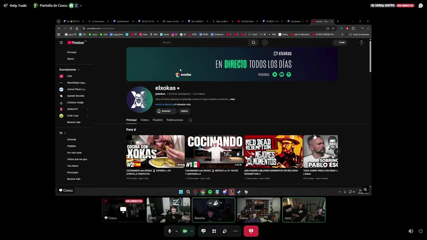This screenshot has width=427, height=240.
Task: Advance Para ti carousel with next arrow
Action: (x=337, y=152)
